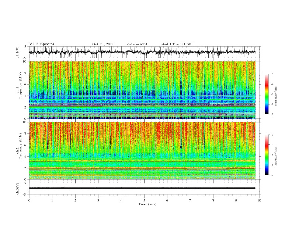Click the ch.1 spectrogram panel

pyautogui.click(x=142, y=90)
